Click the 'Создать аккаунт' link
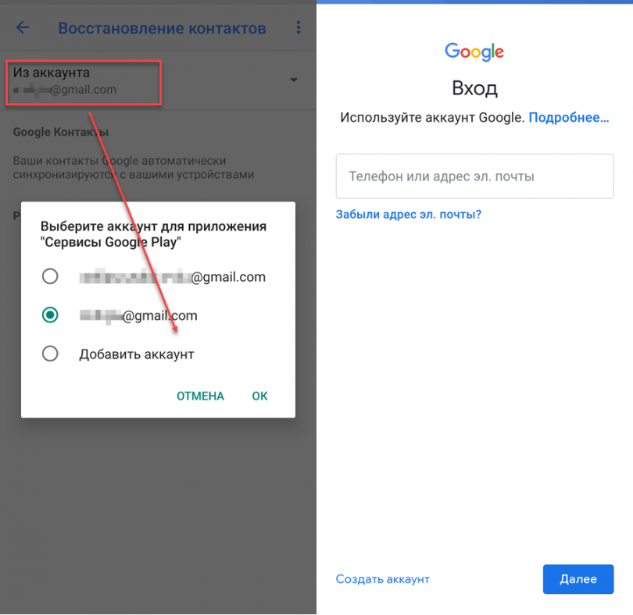This screenshot has height=615, width=633. coord(383,579)
